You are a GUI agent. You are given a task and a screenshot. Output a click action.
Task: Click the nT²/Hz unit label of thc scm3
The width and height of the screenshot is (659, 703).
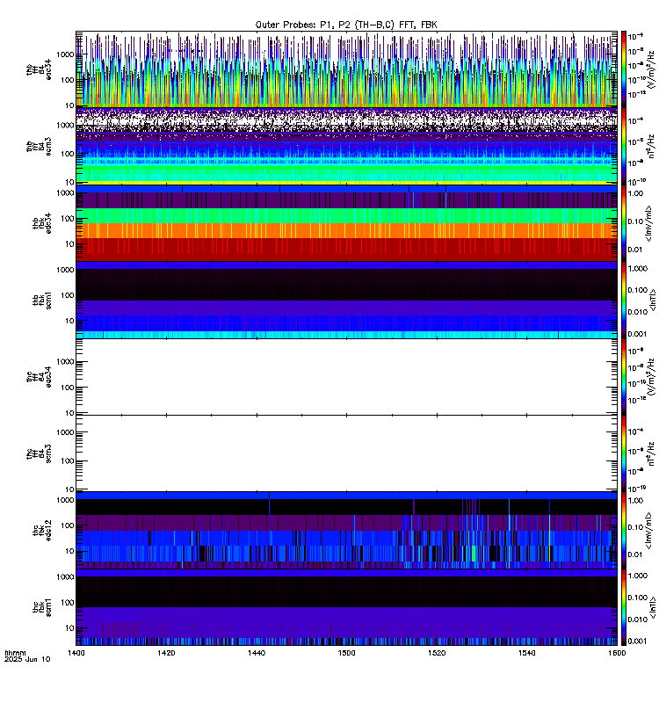coord(652,453)
